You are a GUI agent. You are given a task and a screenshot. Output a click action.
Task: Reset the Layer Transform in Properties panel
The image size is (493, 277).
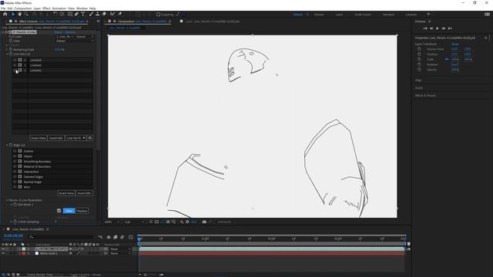coord(455,44)
